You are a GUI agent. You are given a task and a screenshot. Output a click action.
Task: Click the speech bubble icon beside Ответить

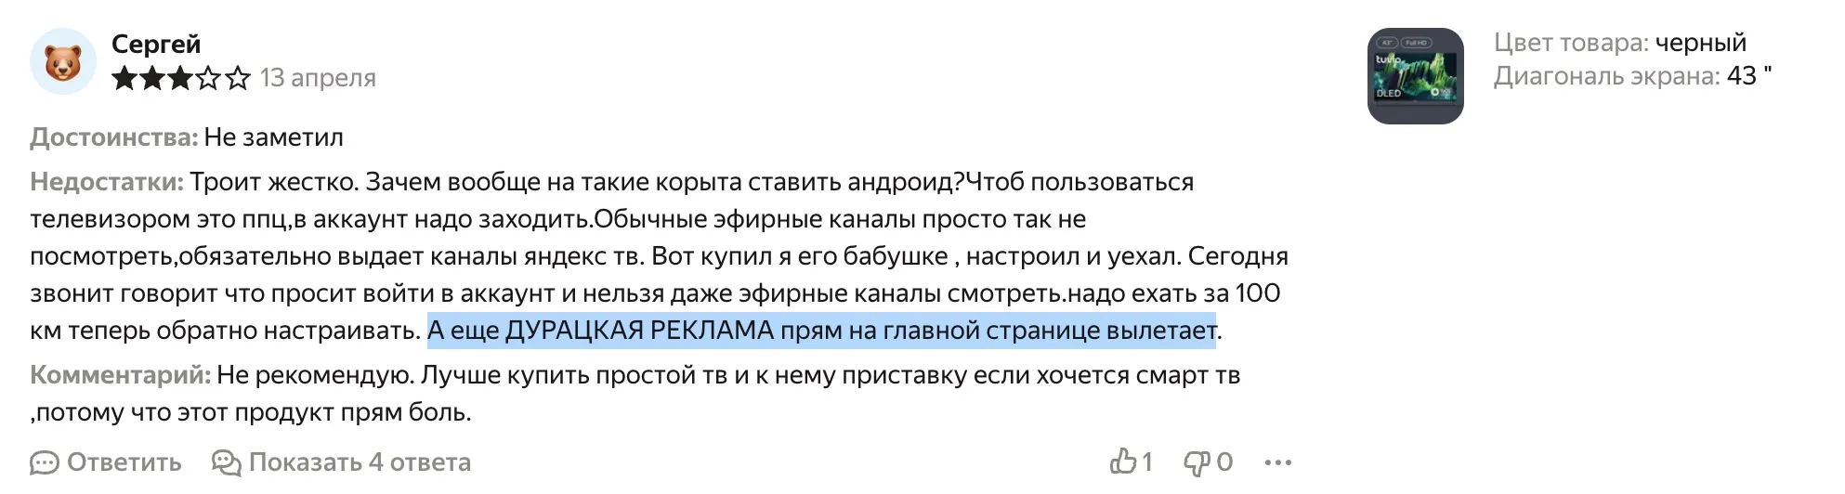pyautogui.click(x=44, y=462)
